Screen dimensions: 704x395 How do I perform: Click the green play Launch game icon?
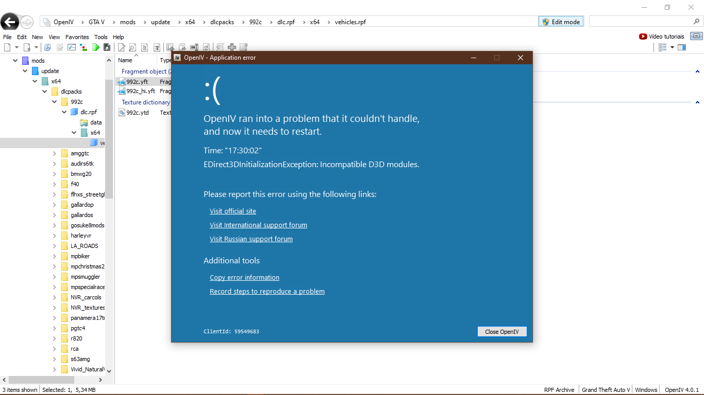pyautogui.click(x=96, y=47)
